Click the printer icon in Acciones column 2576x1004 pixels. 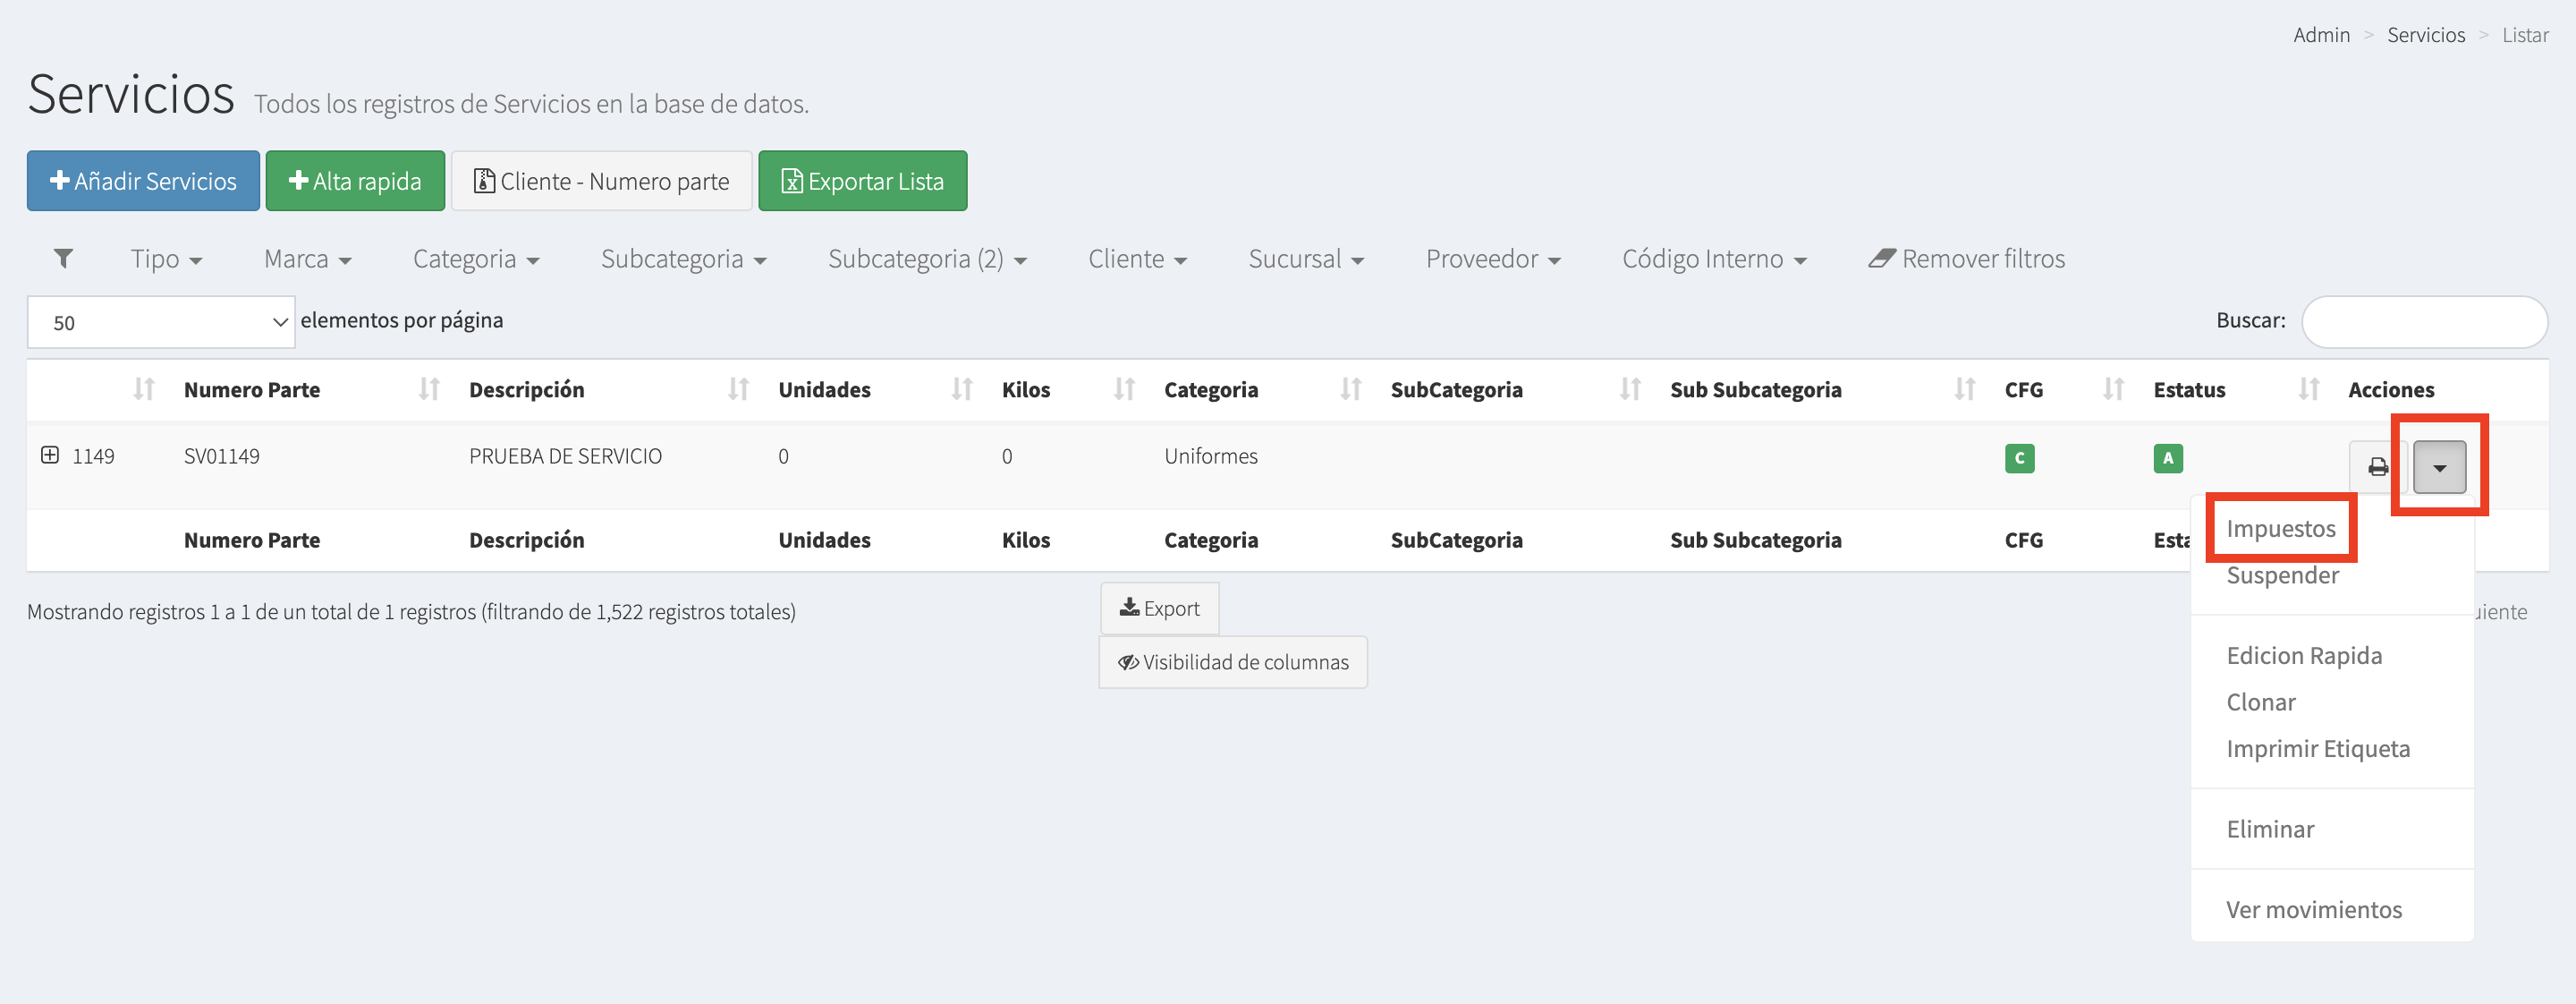tap(2377, 467)
